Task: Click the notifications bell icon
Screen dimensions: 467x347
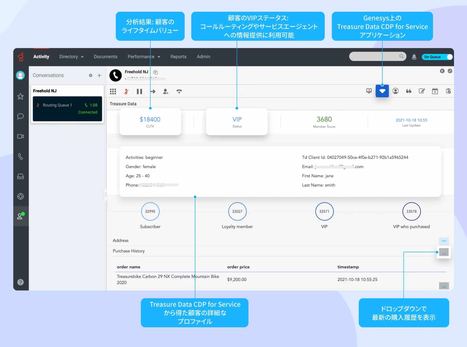Action: point(414,57)
